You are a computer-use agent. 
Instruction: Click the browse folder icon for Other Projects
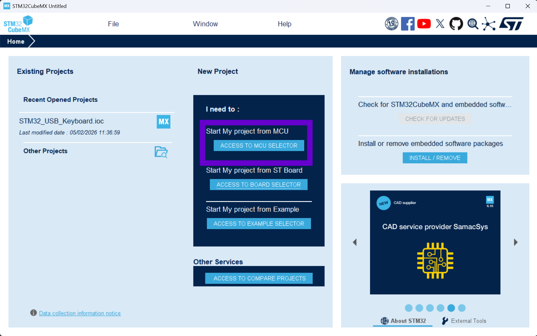point(161,152)
